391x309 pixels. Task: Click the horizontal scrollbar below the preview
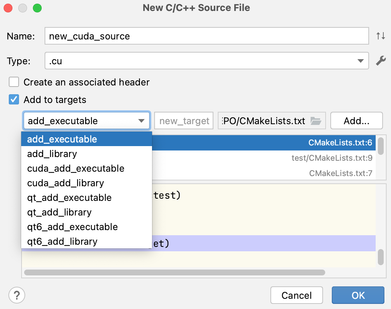tap(175, 272)
